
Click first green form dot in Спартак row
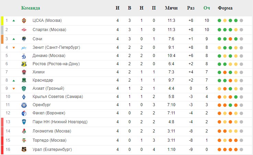tap(219, 30)
